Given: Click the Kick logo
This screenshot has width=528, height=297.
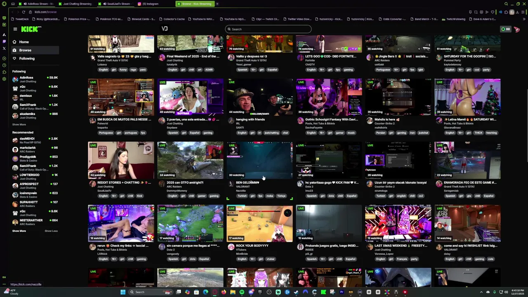Looking at the screenshot, I should tap(31, 29).
